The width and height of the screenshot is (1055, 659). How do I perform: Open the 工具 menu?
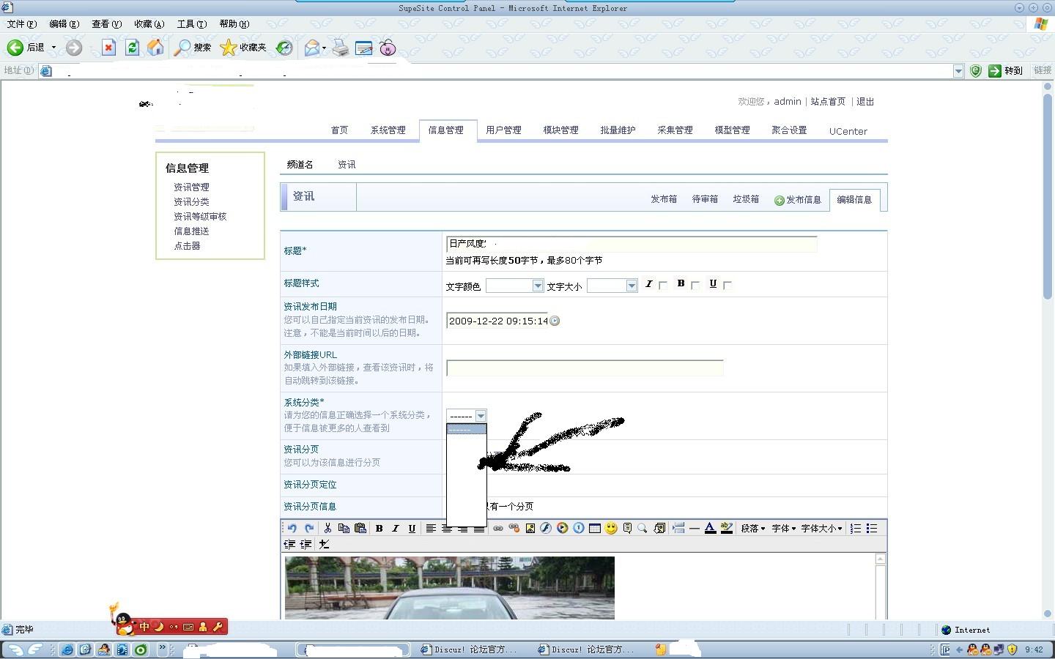[191, 24]
